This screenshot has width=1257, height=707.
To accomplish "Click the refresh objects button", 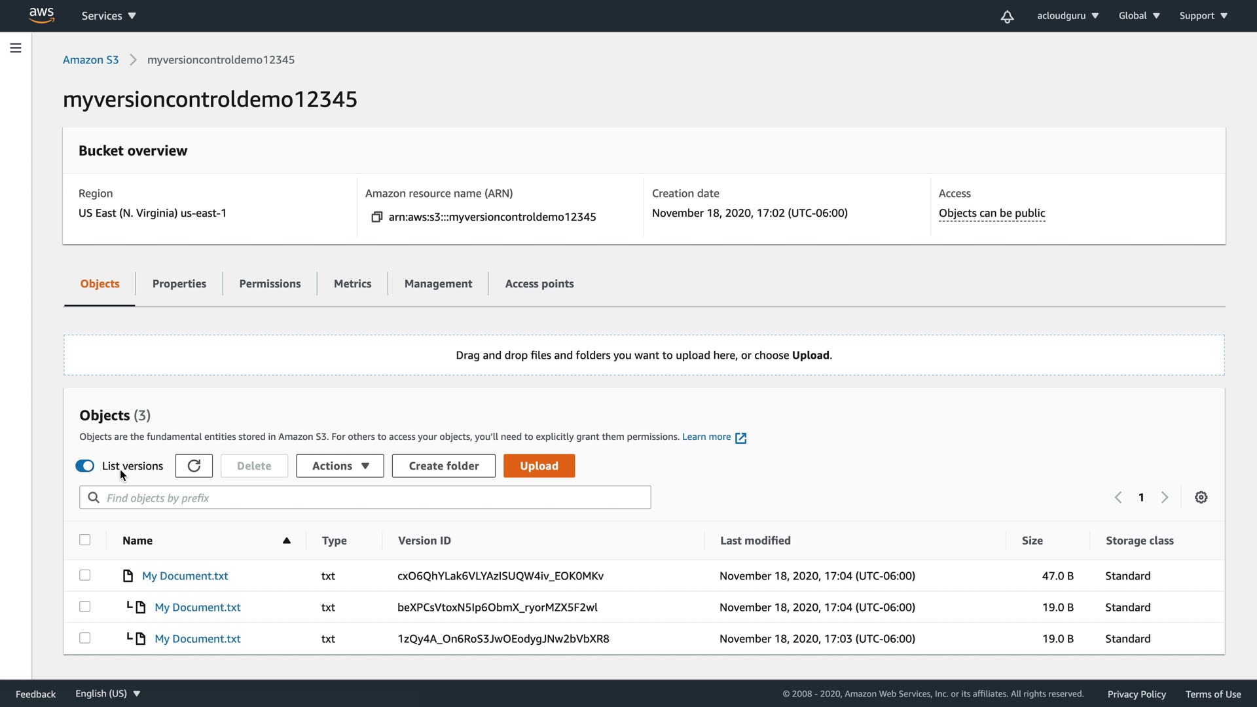I will click(194, 466).
